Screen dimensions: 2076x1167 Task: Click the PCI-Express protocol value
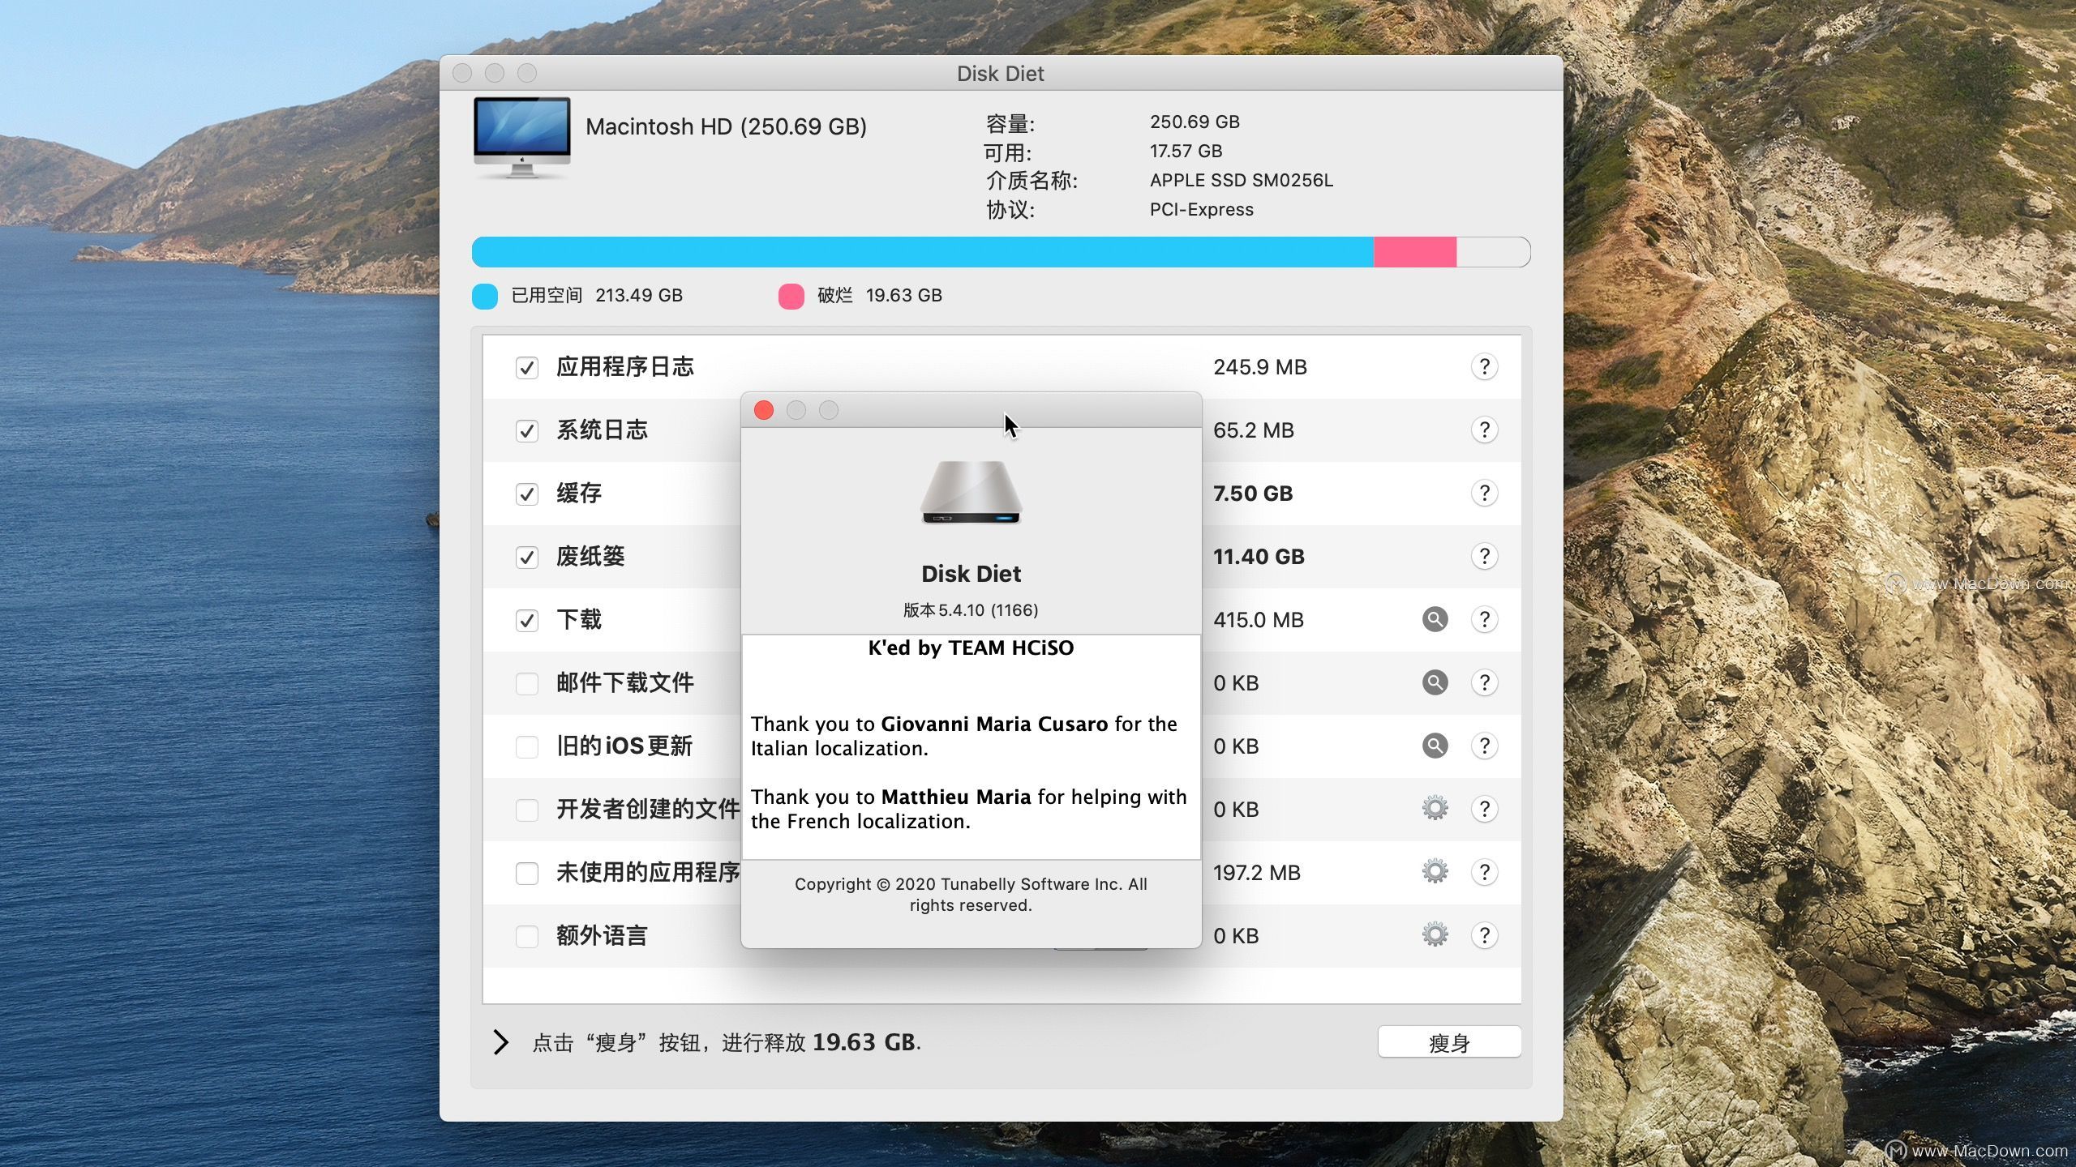(1202, 209)
